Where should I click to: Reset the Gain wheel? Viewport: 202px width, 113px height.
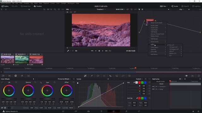(x=55, y=82)
